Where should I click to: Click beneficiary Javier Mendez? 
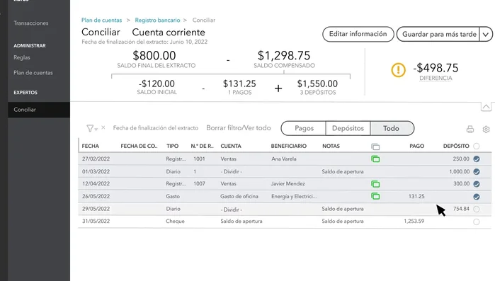pyautogui.click(x=288, y=183)
